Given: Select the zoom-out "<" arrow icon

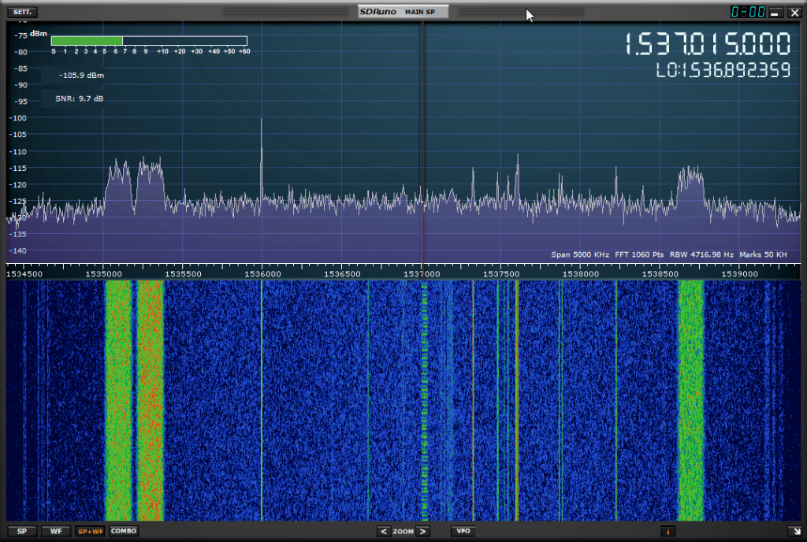Looking at the screenshot, I should (x=384, y=531).
